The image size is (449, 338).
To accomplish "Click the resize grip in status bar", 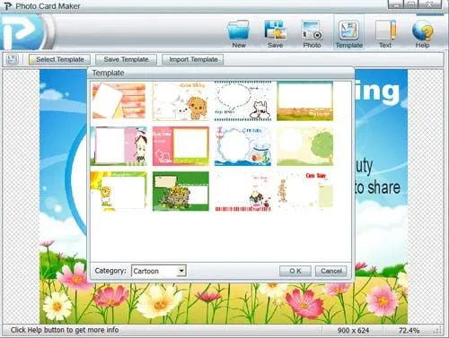I will 438,331.
